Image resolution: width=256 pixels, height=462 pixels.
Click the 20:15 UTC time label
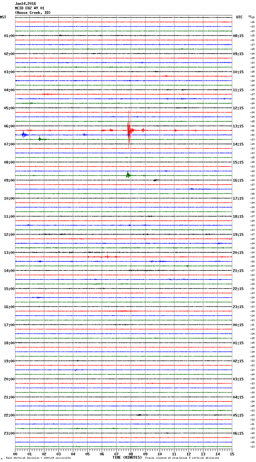coord(238,253)
